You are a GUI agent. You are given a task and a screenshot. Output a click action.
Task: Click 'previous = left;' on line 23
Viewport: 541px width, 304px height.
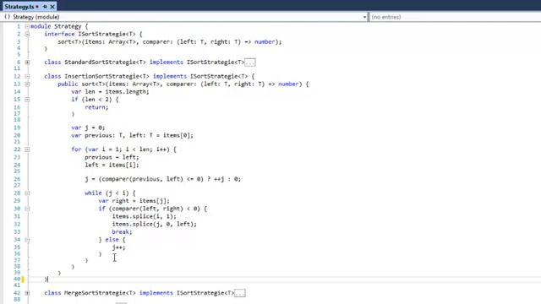[x=112, y=157]
